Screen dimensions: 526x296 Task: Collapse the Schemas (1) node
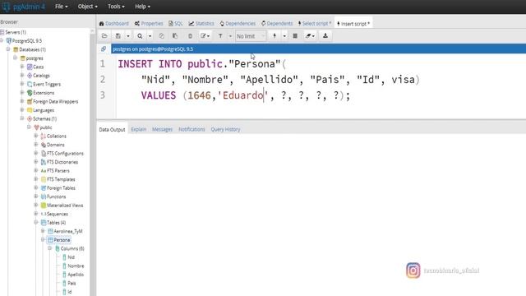click(22, 118)
